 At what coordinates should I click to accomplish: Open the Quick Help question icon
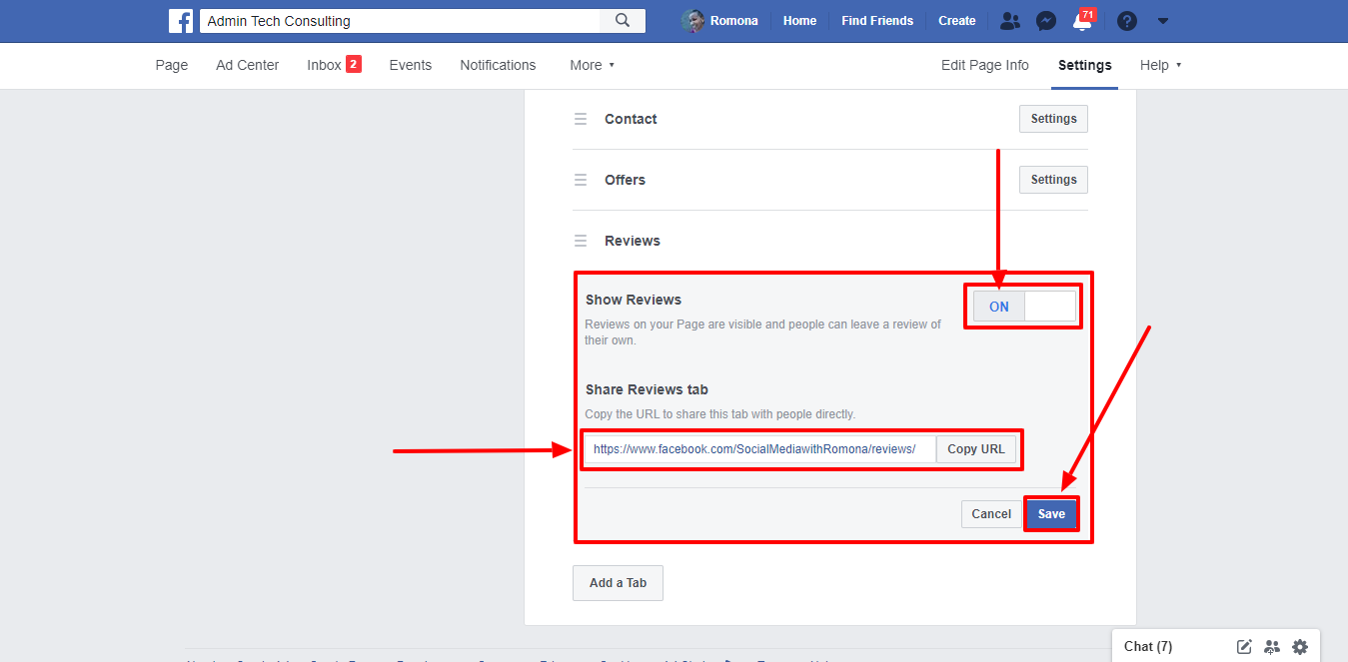[x=1127, y=21]
